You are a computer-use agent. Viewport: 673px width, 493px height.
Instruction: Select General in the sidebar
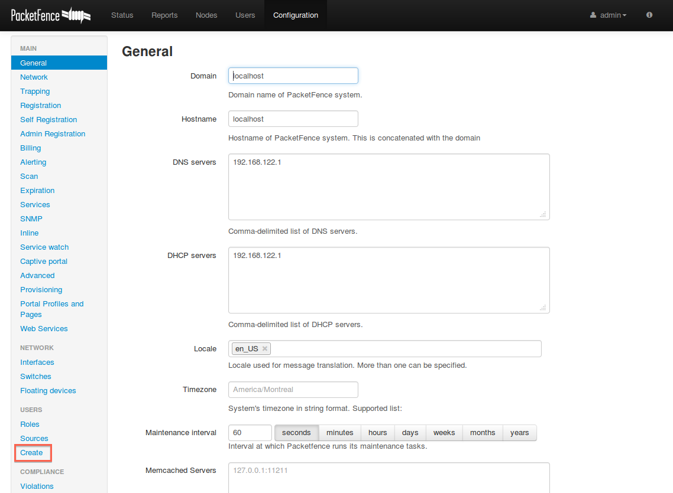[x=59, y=63]
